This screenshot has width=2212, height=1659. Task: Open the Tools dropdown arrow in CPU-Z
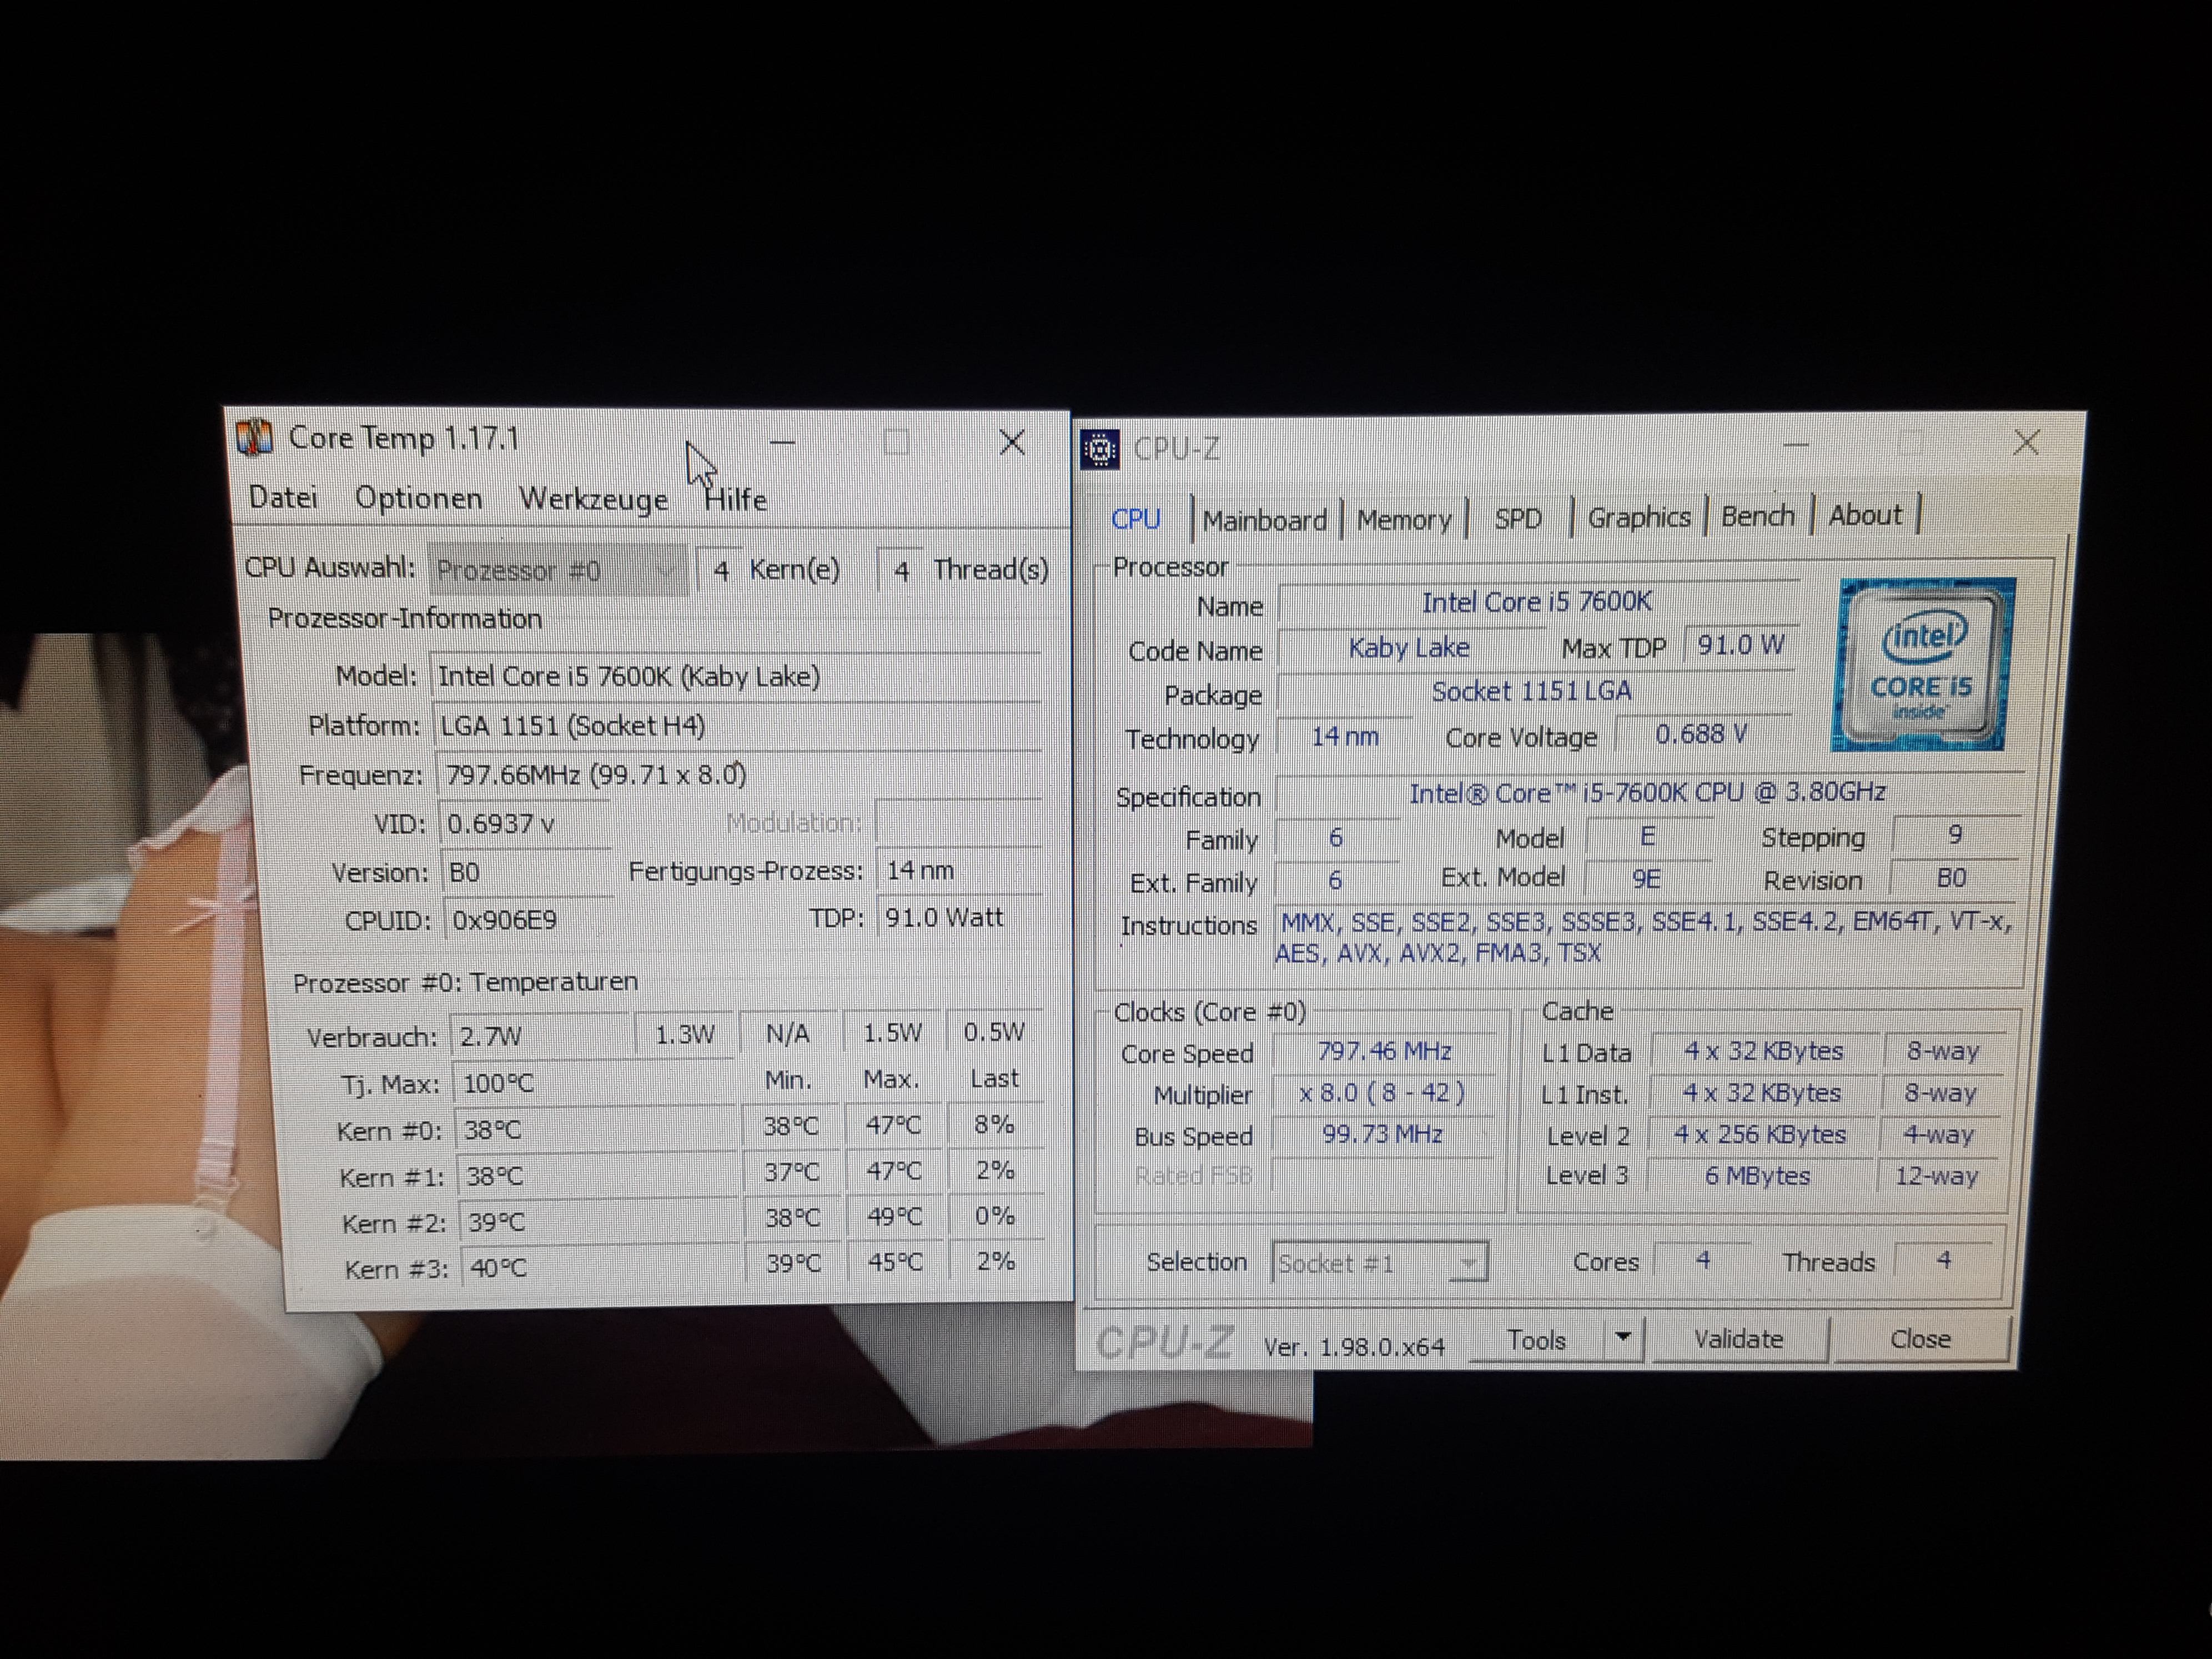point(1623,1338)
